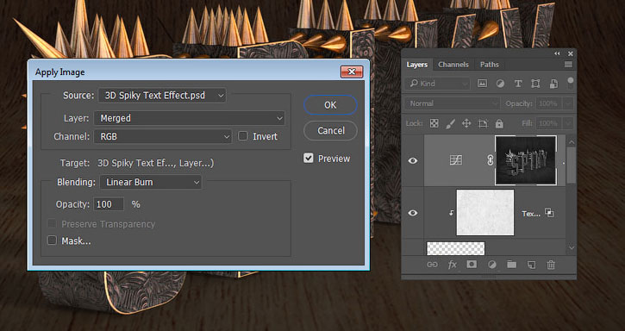Screen dimensions: 625x331
Task: Hide the Texture layer with eye icon
Action: 413,213
